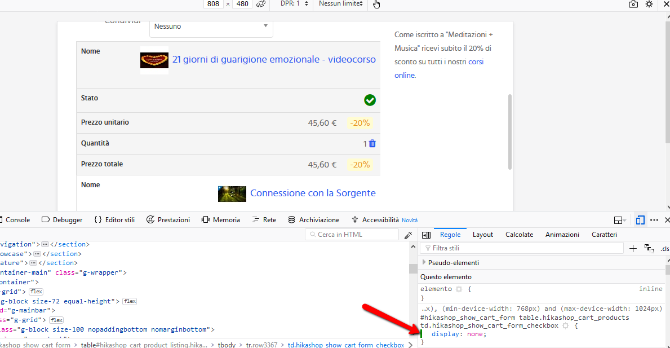Viewport: 670px width, 348px height.
Task: Switch to the Layout tab
Action: pyautogui.click(x=482, y=235)
